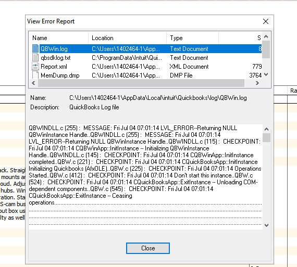Select the Report.xml file name
Screen dimensions: 297x267
(54, 67)
